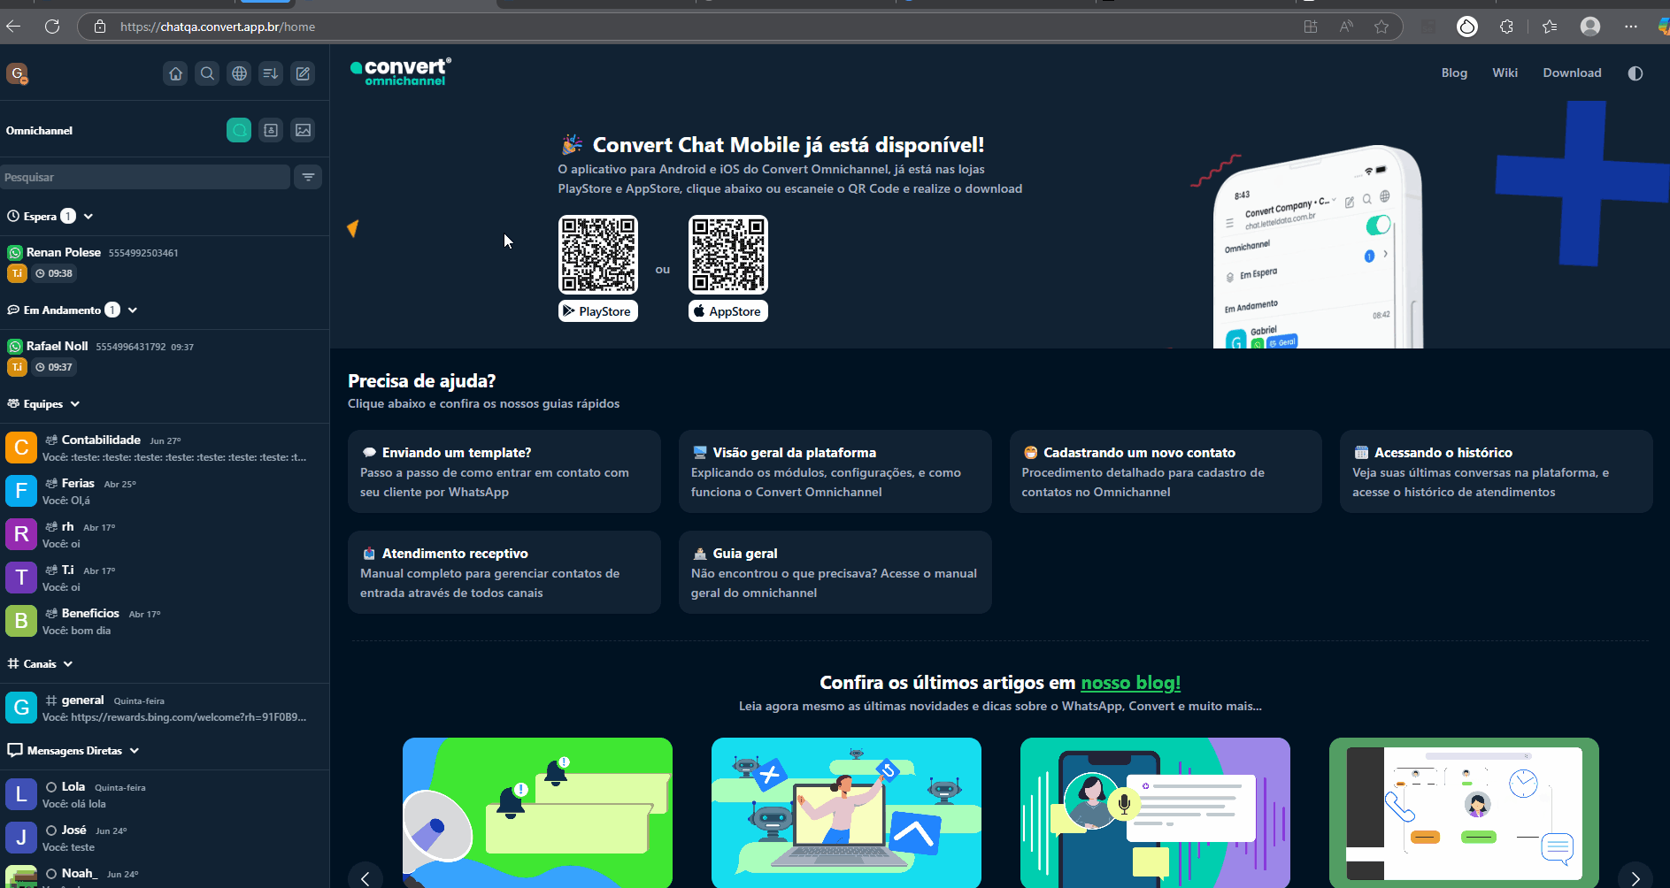Open direct message with Lola
1670x888 pixels.
pos(165,794)
